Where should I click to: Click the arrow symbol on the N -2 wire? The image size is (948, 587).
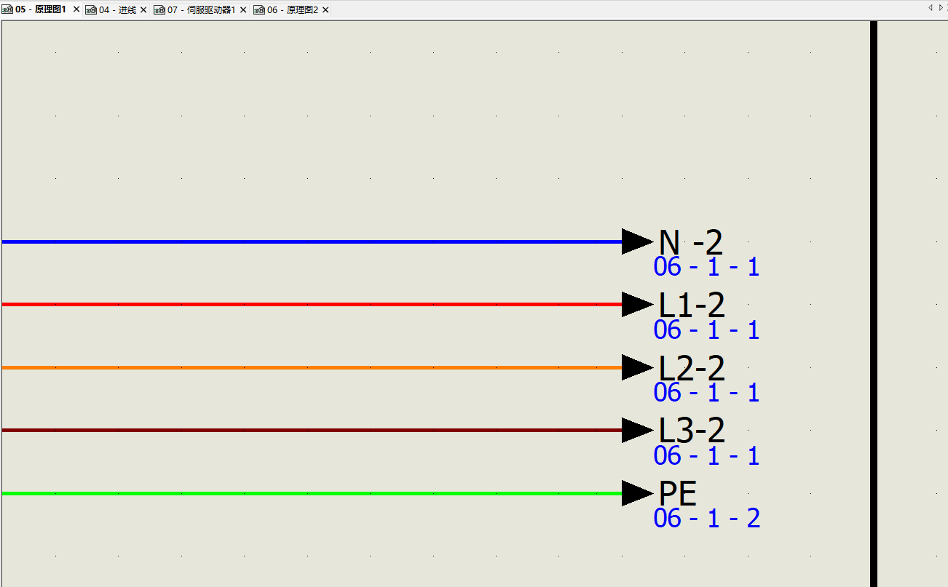click(x=636, y=241)
